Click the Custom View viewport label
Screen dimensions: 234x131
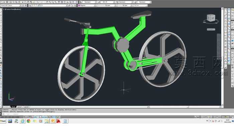10,9
